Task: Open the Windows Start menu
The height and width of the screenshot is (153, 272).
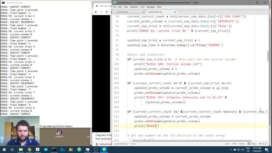Action: tap(4, 150)
